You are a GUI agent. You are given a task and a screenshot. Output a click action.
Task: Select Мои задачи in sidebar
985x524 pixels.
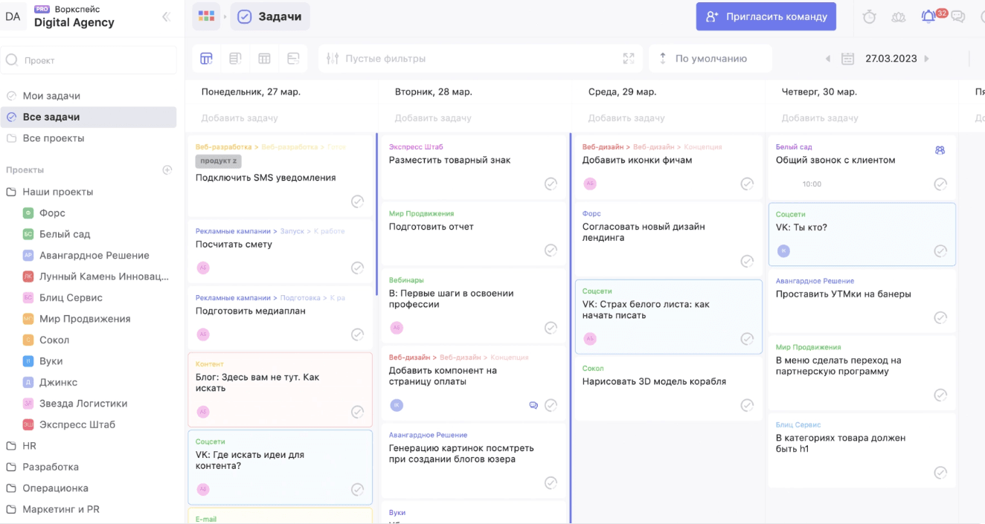coord(51,96)
